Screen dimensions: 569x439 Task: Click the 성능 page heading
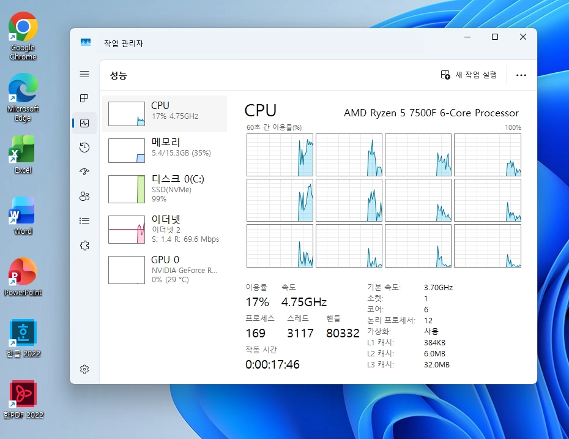[x=118, y=75]
